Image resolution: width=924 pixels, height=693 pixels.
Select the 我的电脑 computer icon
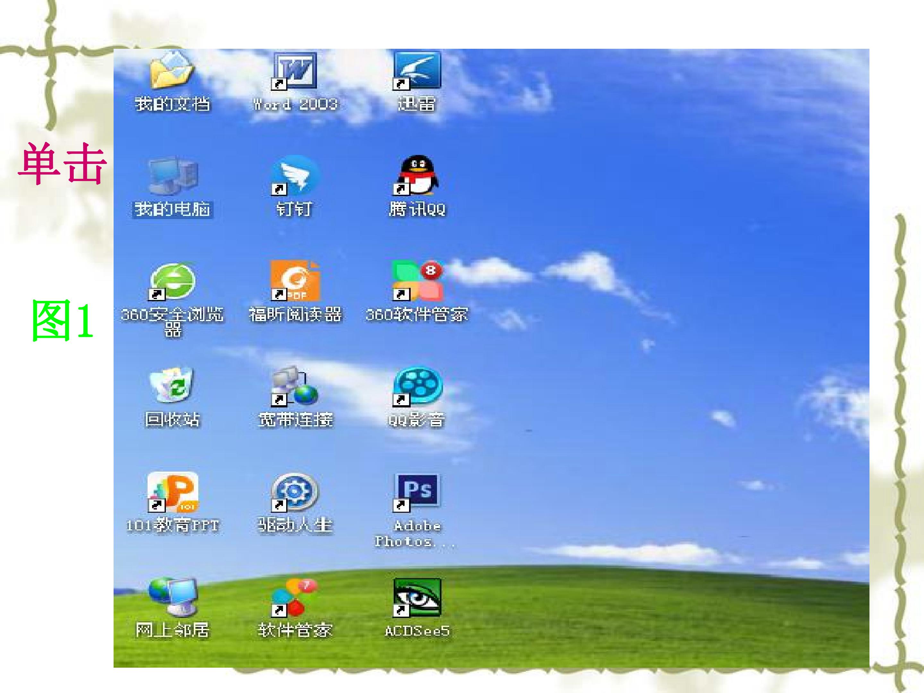(x=173, y=176)
